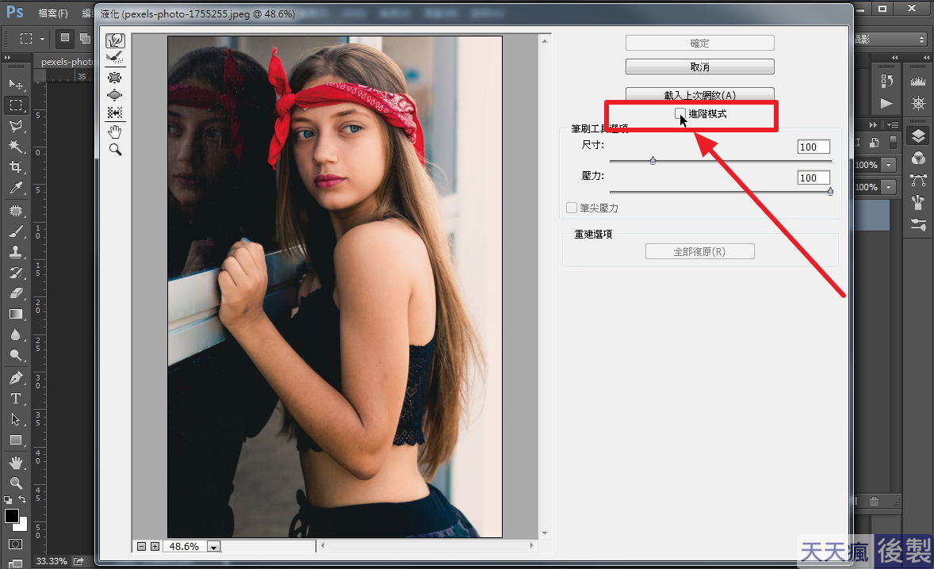The height and width of the screenshot is (569, 934).
Task: Select the Hand tool in Liquify dialog
Action: point(115,132)
